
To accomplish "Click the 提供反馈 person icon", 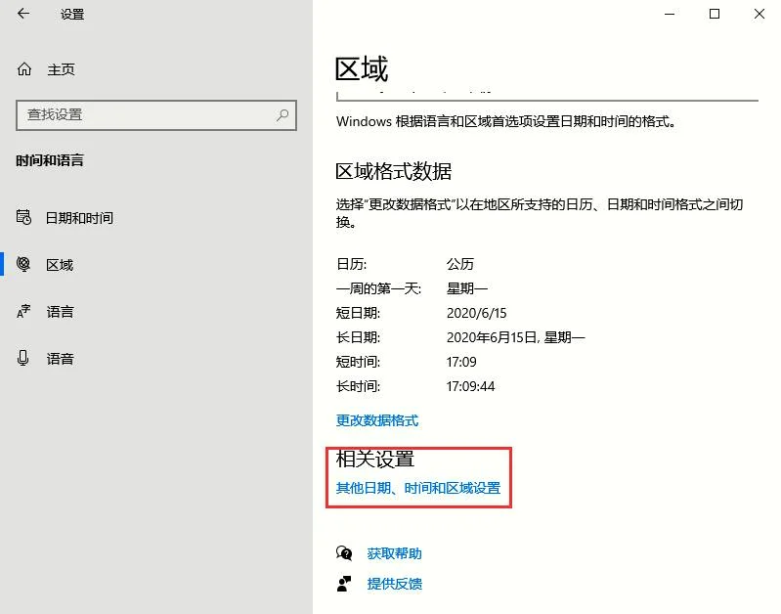I will pyautogui.click(x=344, y=584).
